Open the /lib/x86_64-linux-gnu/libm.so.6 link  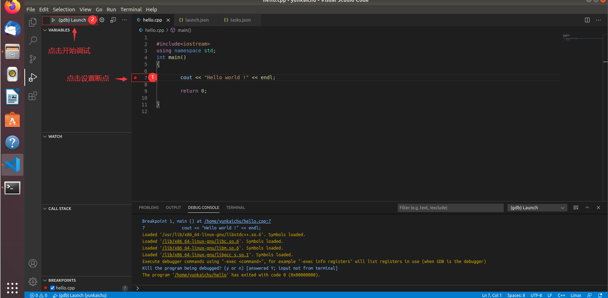(201, 248)
